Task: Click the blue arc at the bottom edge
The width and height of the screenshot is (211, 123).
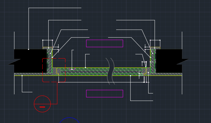Action: point(69,120)
